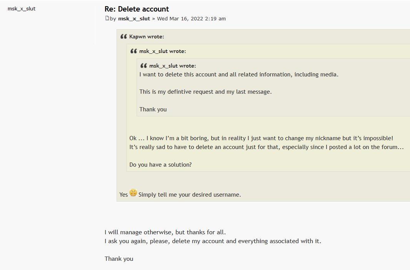Click the "Kapwn wrote:" quote header
410x270 pixels.
click(x=146, y=36)
